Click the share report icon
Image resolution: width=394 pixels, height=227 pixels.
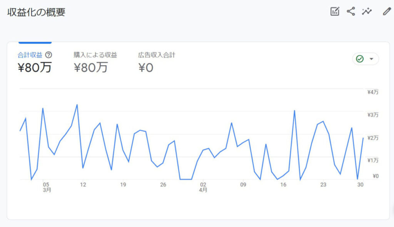tap(351, 12)
